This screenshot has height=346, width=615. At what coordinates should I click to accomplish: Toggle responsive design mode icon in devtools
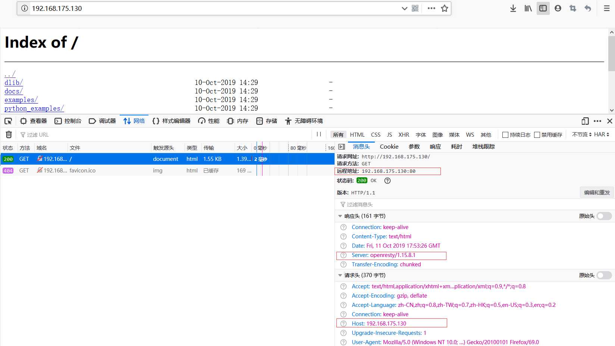coord(585,121)
